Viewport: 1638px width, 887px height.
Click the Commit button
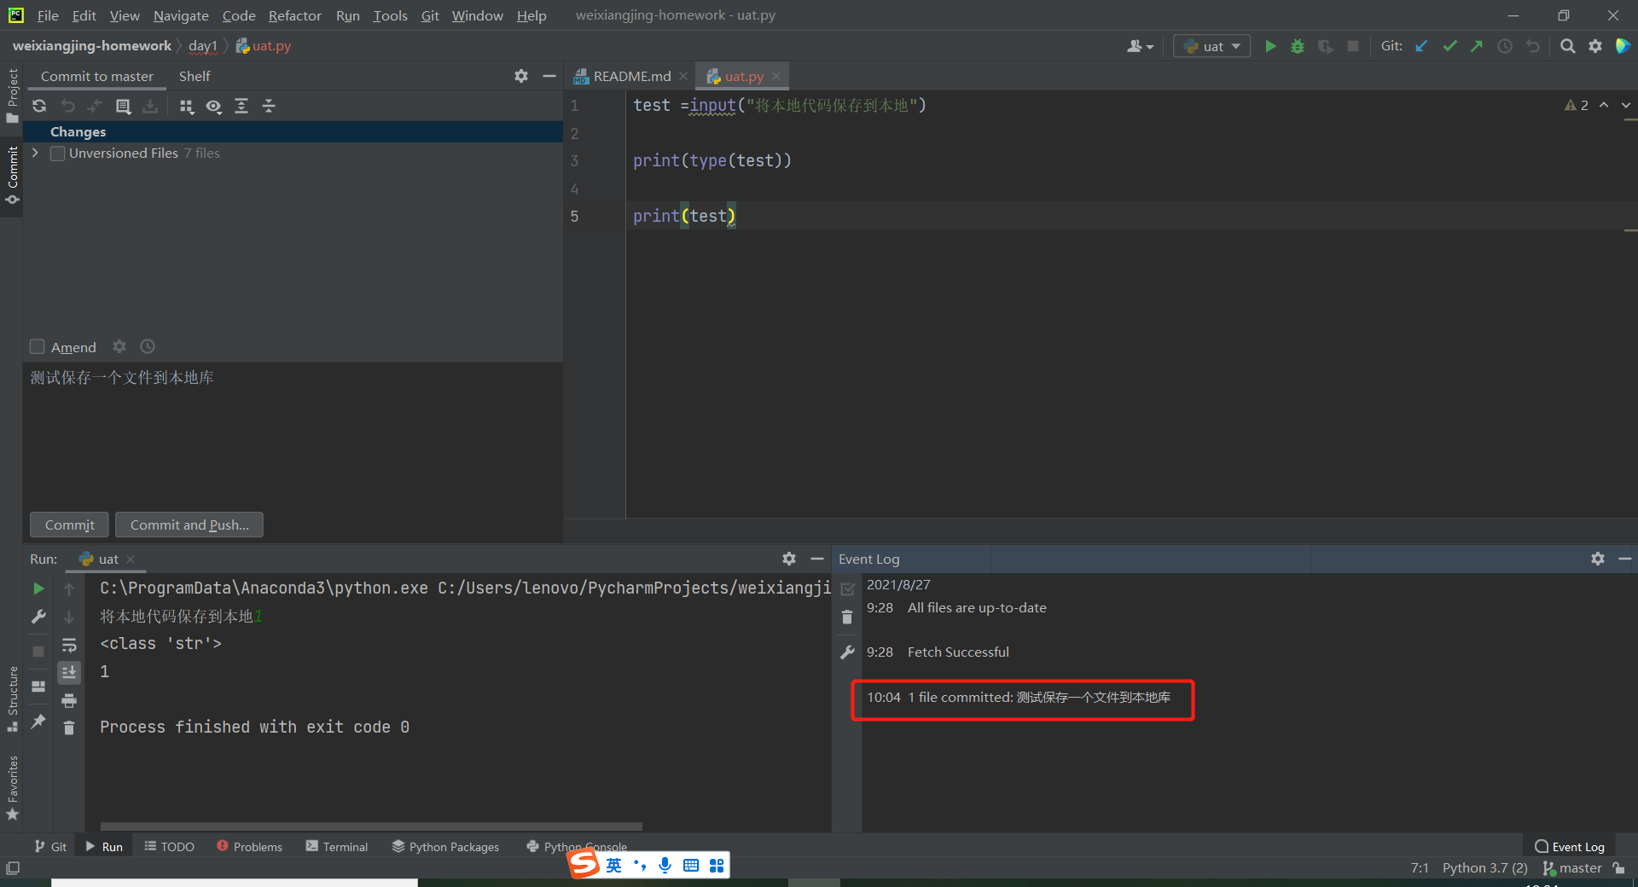click(x=69, y=525)
